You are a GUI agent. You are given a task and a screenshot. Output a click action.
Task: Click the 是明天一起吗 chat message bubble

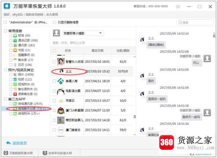[x=191, y=117]
